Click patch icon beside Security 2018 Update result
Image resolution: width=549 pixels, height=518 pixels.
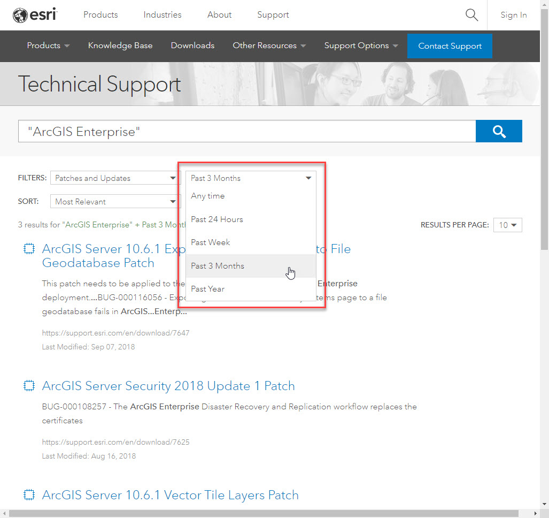point(29,386)
